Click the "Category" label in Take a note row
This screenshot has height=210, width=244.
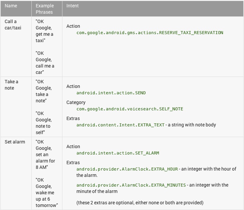(76, 102)
